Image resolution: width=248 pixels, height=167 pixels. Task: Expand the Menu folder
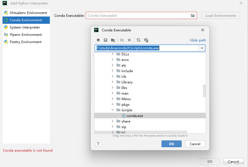[113, 98]
